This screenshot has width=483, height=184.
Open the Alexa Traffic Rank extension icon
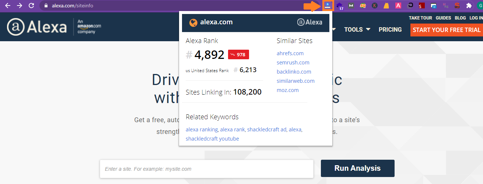[x=328, y=6]
